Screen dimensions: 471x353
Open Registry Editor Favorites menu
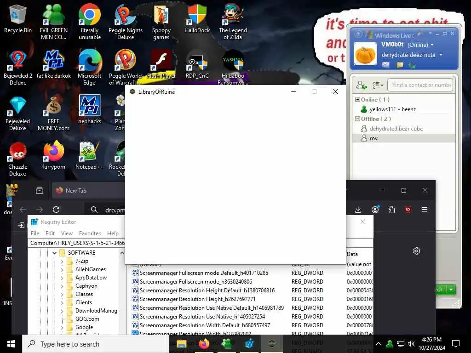point(90,233)
